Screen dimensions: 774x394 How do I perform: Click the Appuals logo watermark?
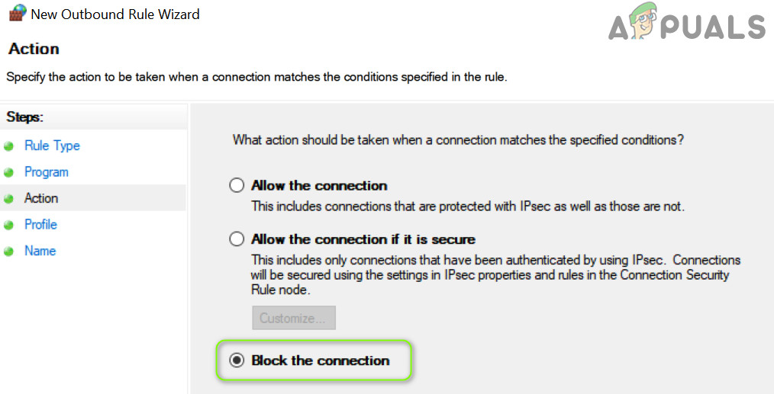coord(686,27)
